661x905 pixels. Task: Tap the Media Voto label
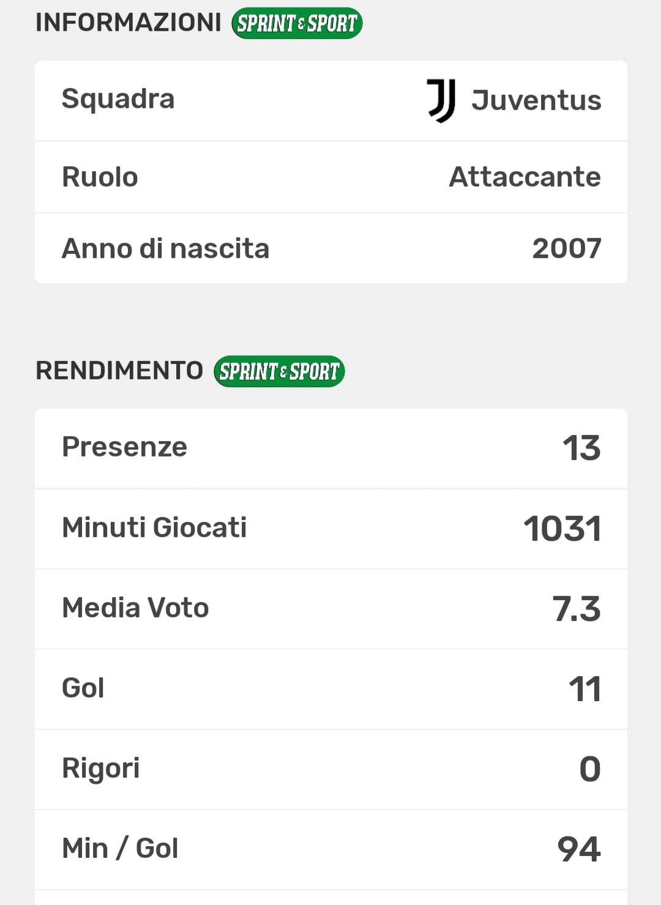click(x=135, y=608)
